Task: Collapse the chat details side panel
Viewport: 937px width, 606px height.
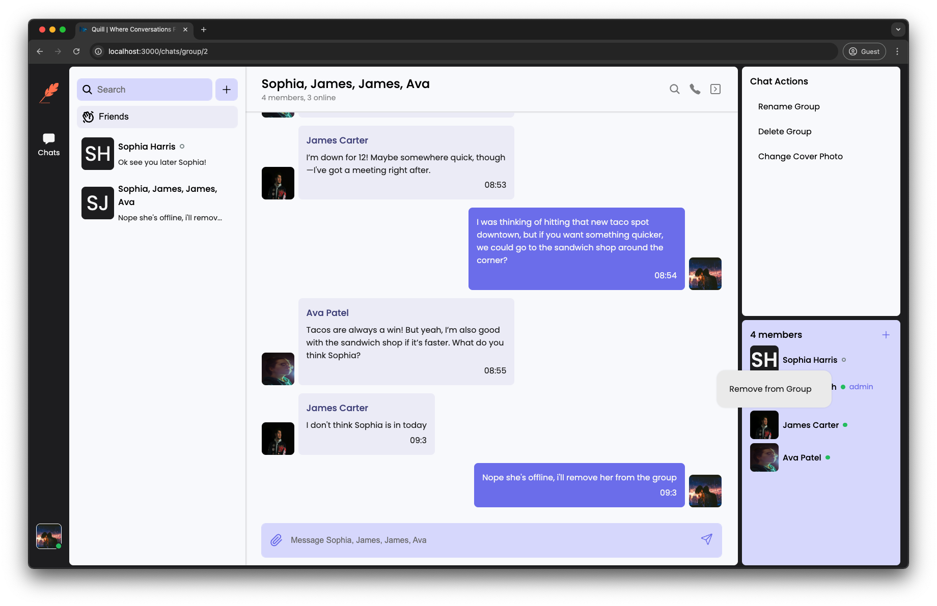Action: pos(715,89)
